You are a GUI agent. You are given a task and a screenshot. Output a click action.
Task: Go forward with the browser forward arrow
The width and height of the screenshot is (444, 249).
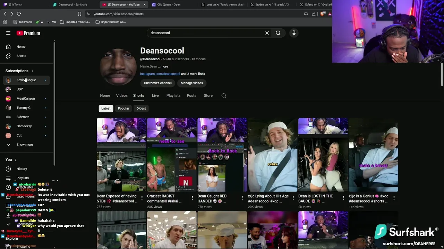pyautogui.click(x=12, y=14)
